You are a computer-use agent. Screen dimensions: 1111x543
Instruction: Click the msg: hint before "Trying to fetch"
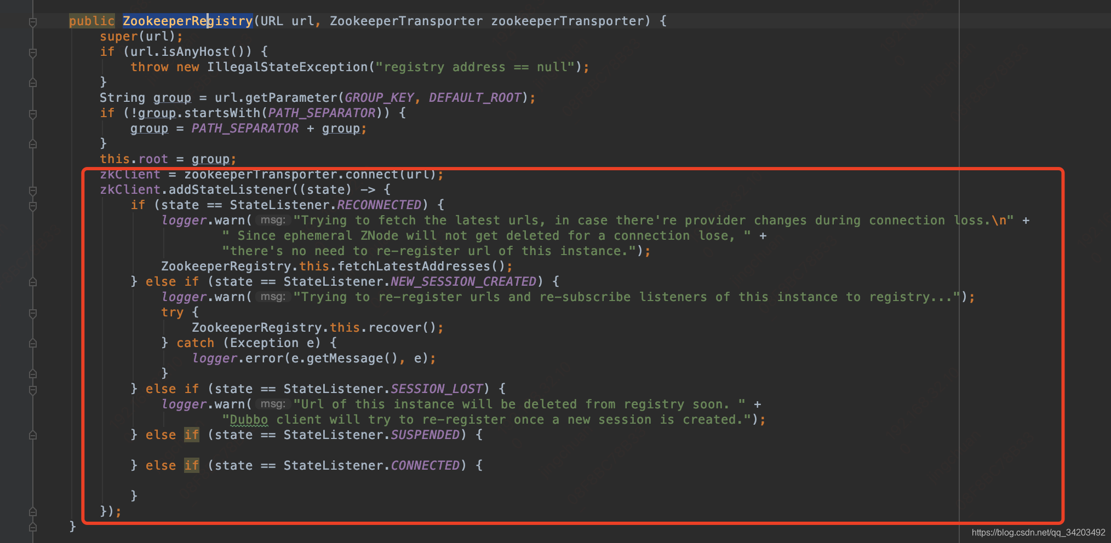pos(273,220)
